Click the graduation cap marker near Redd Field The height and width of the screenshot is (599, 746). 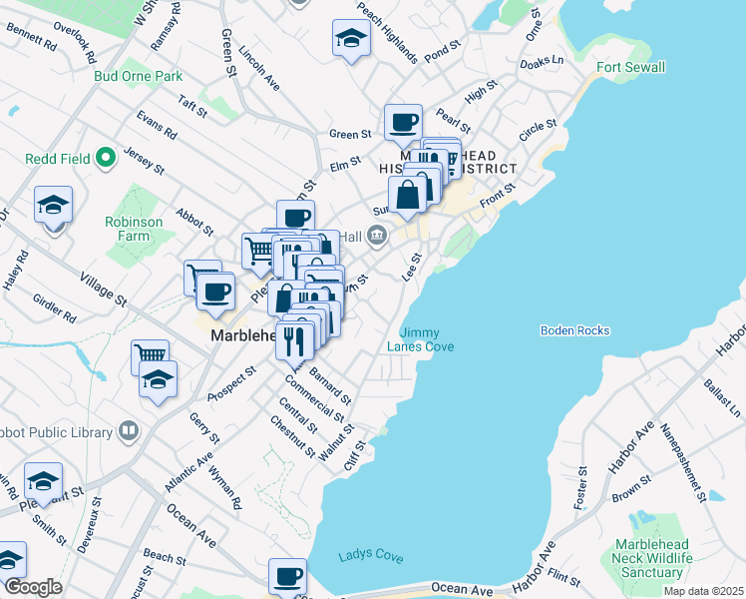[54, 206]
